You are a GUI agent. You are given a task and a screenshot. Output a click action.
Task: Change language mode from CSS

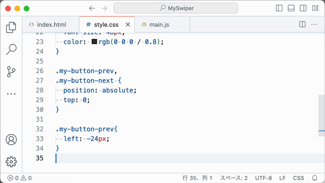(x=299, y=178)
